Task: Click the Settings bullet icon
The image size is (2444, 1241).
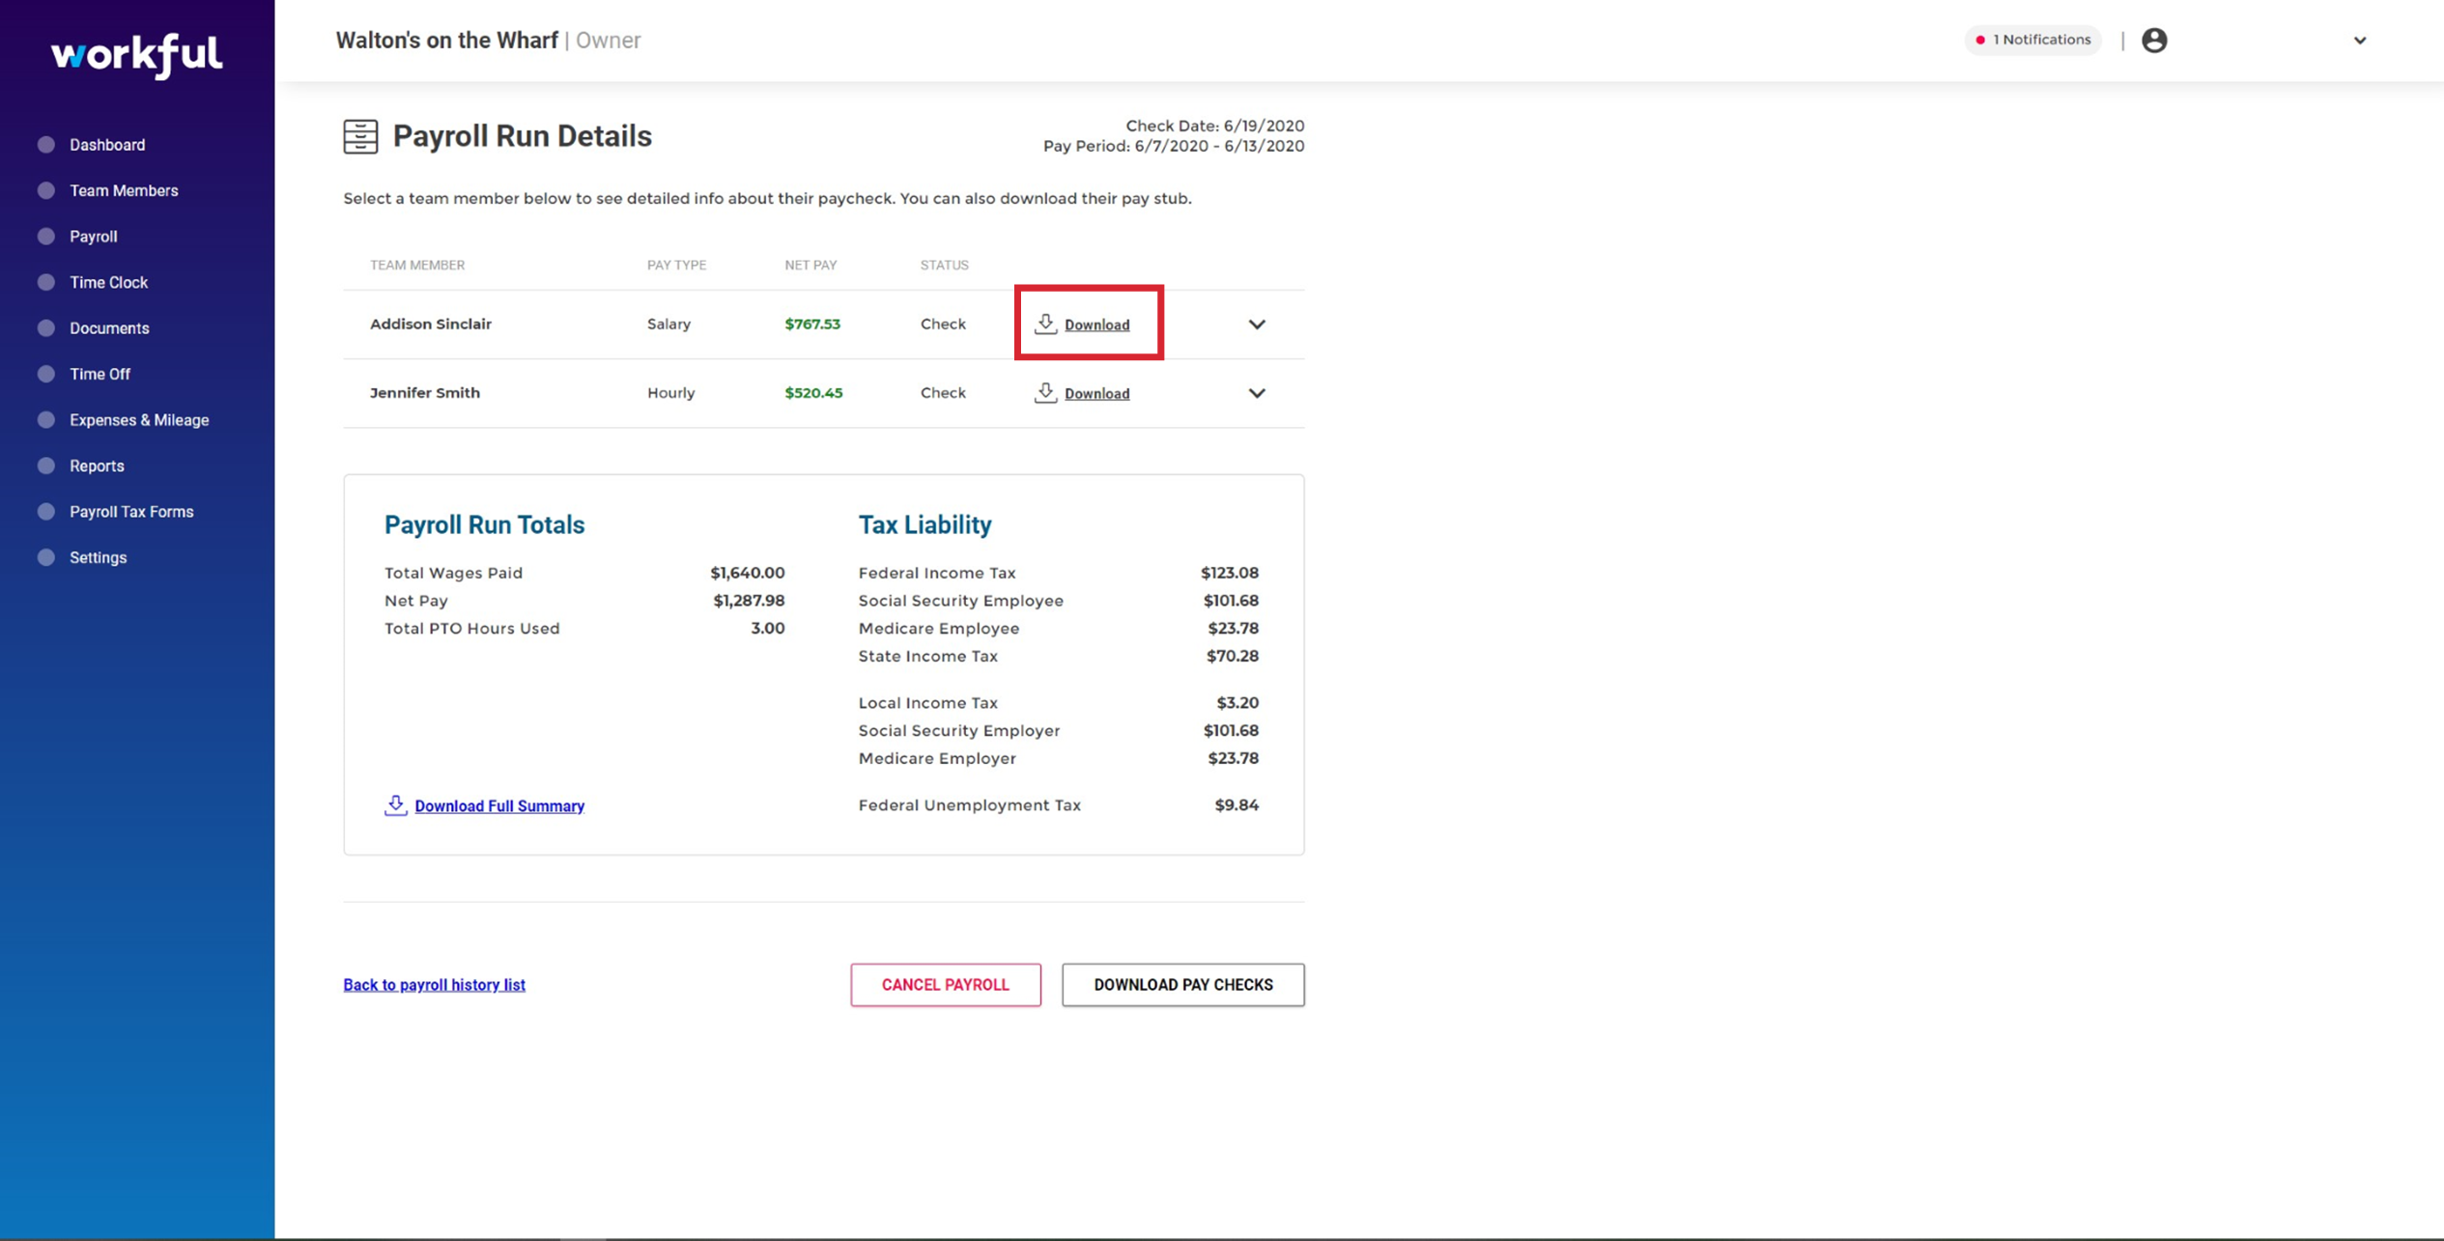Action: [x=45, y=557]
